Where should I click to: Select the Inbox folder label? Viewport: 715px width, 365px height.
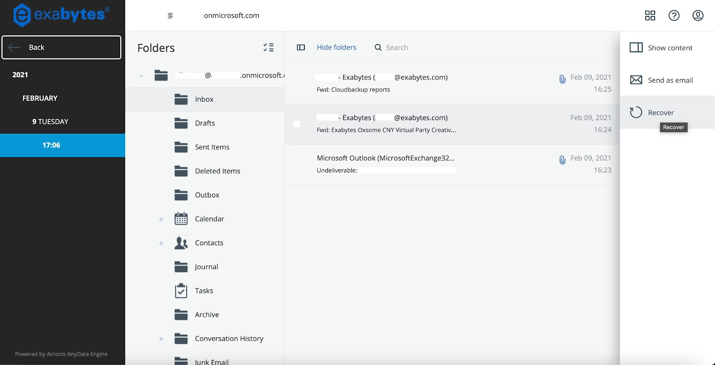204,99
